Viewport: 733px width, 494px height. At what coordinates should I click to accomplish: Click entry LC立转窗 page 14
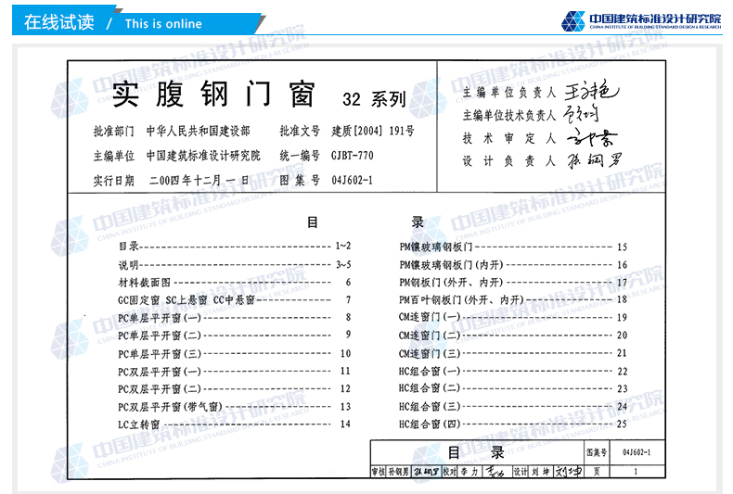coord(235,424)
